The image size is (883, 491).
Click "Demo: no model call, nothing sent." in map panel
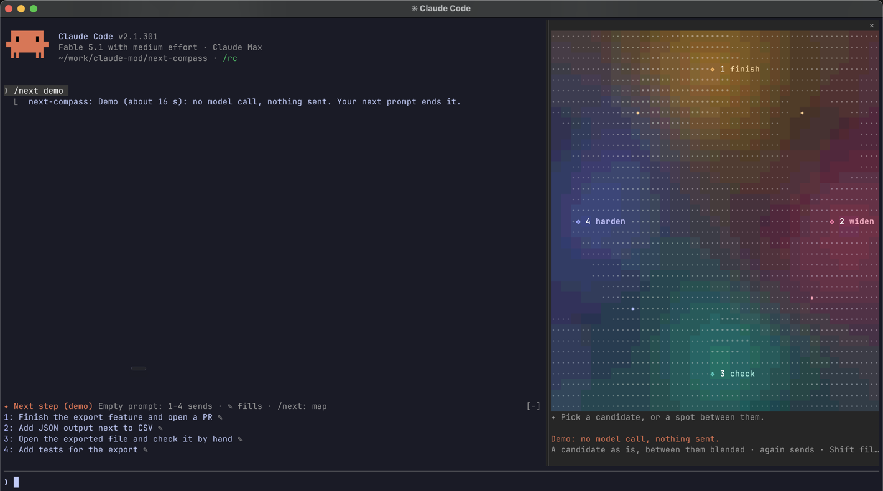pos(636,439)
